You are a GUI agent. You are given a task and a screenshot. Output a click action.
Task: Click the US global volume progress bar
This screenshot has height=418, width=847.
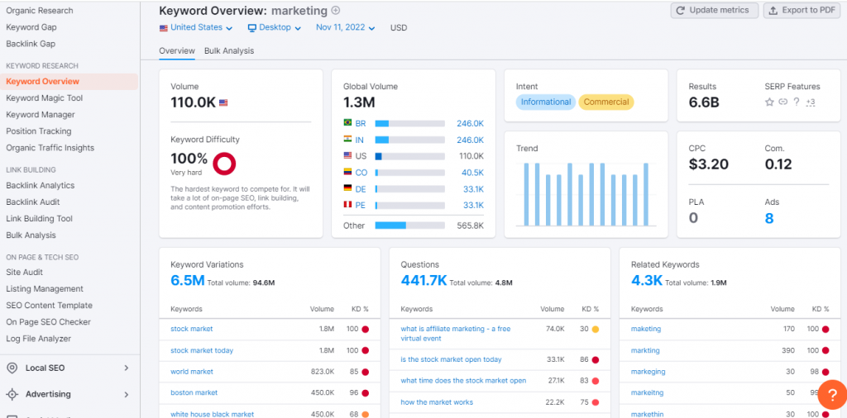pyautogui.click(x=410, y=156)
